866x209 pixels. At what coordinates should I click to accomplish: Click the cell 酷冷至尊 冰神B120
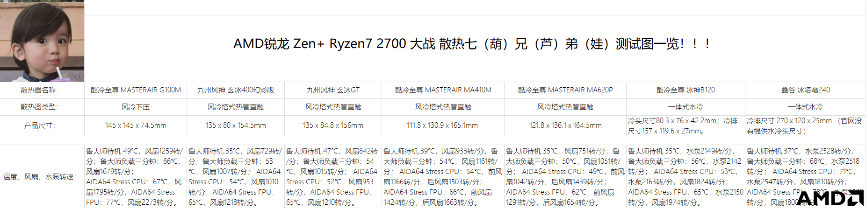[x=686, y=90]
